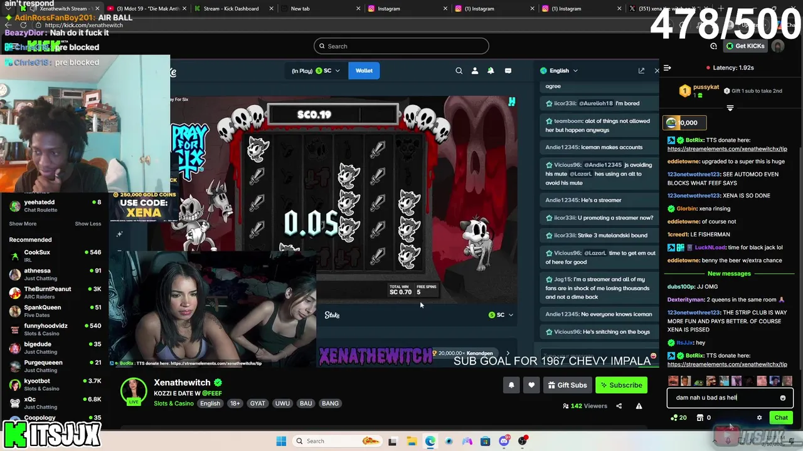Open the Gift Subs dialog
Screen dimensions: 803x451
(567, 385)
